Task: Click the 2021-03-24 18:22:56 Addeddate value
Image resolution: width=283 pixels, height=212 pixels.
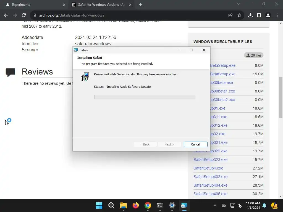Action: tap(95, 37)
